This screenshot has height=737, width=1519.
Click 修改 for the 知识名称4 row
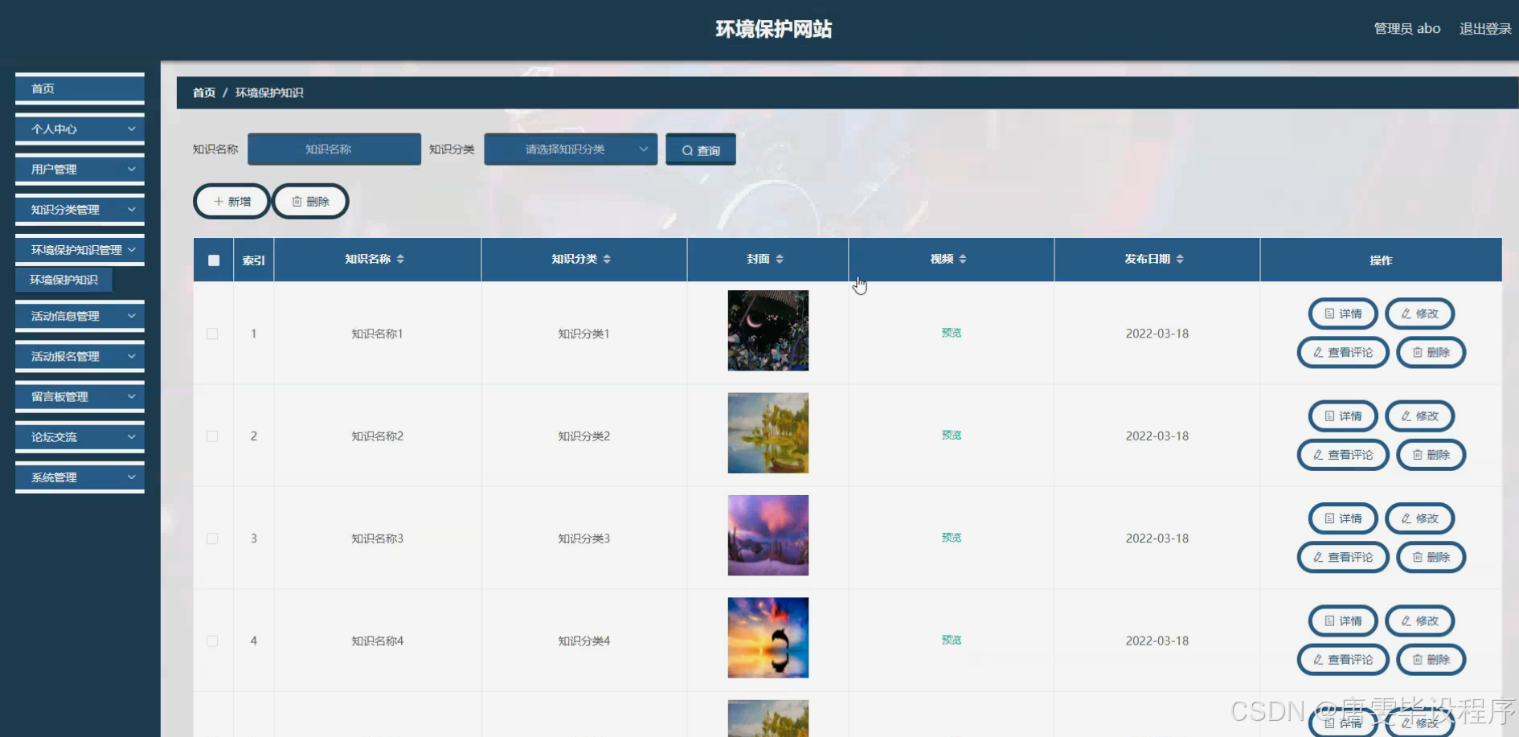click(x=1420, y=620)
